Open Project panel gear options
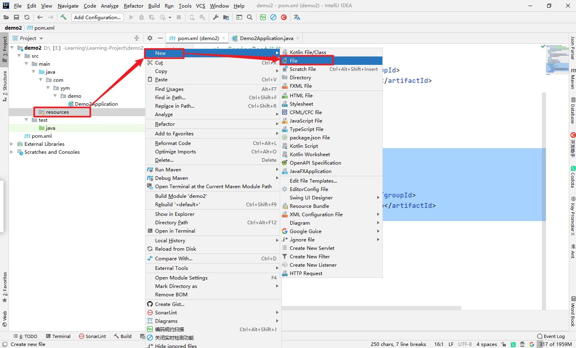 click(x=150, y=38)
